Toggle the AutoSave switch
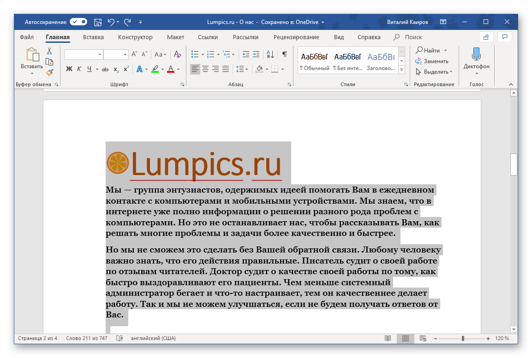This screenshot has width=532, height=358. pyautogui.click(x=78, y=22)
